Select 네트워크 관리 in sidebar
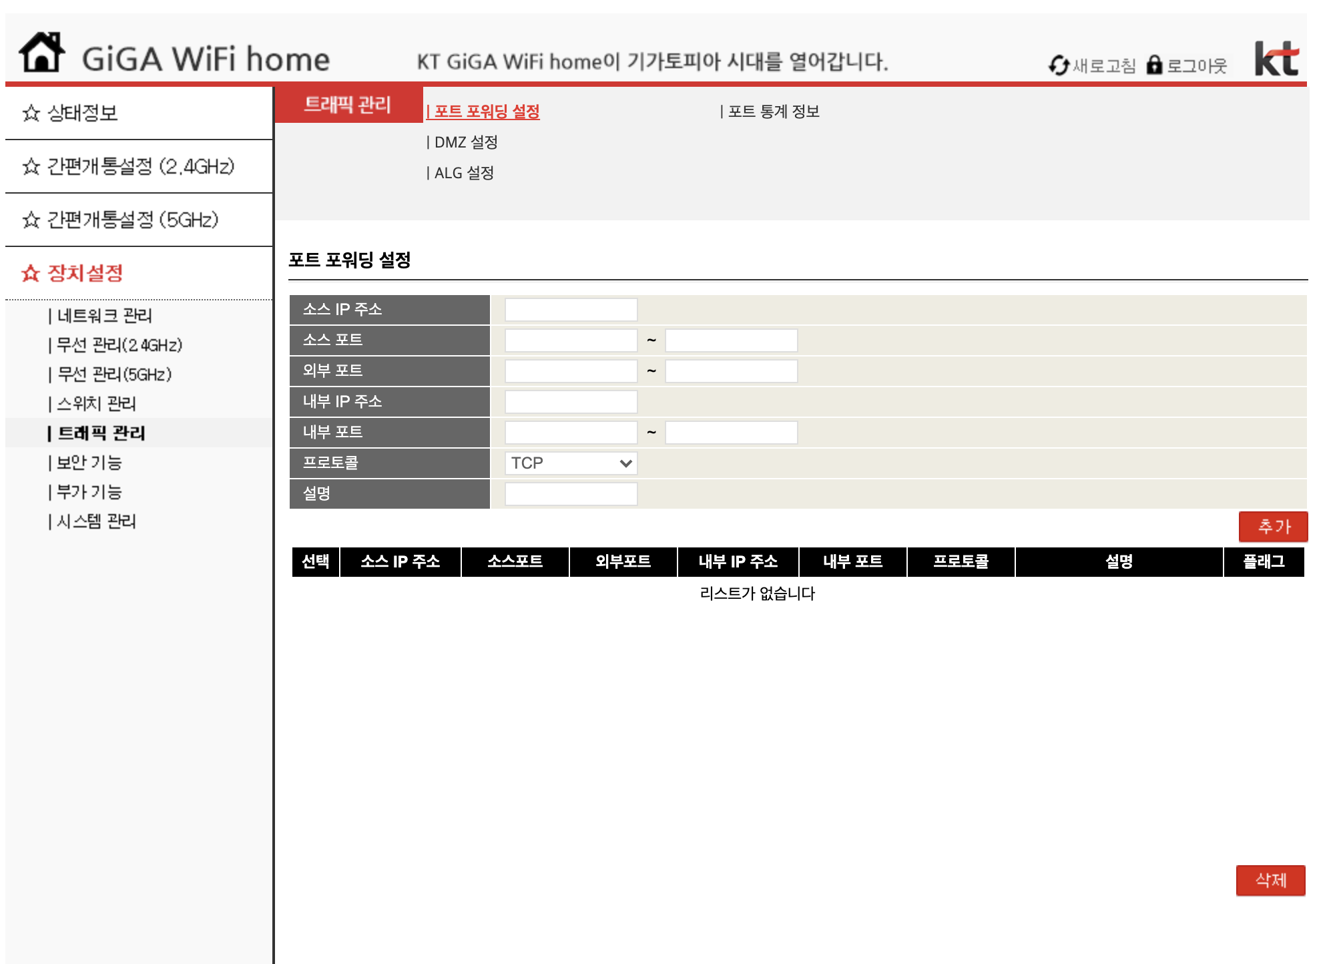 pos(104,315)
